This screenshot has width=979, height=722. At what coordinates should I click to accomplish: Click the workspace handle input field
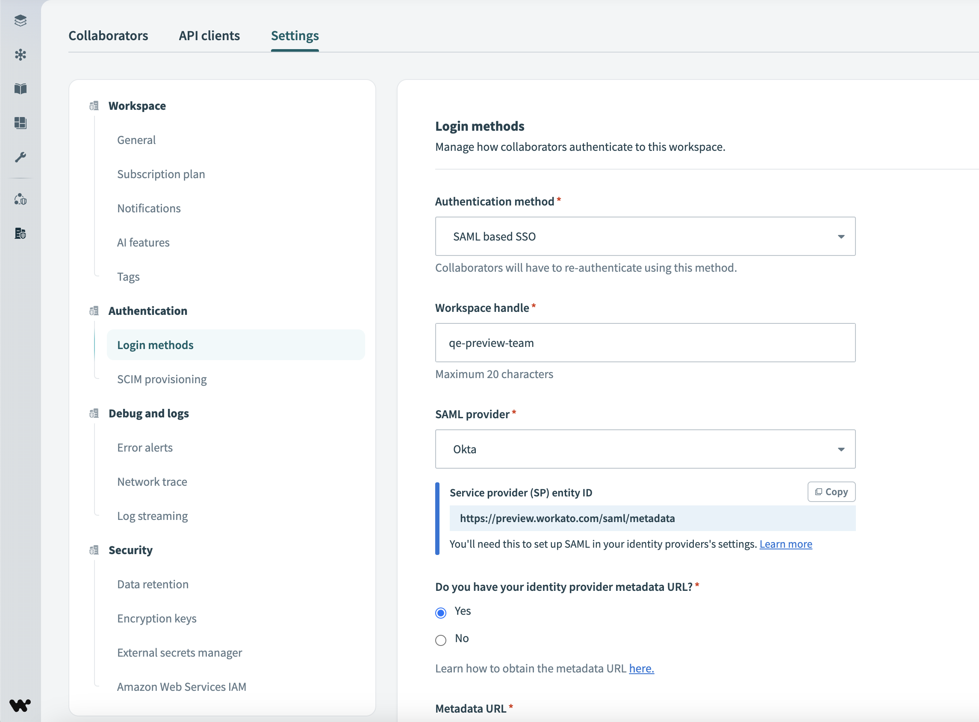coord(645,342)
